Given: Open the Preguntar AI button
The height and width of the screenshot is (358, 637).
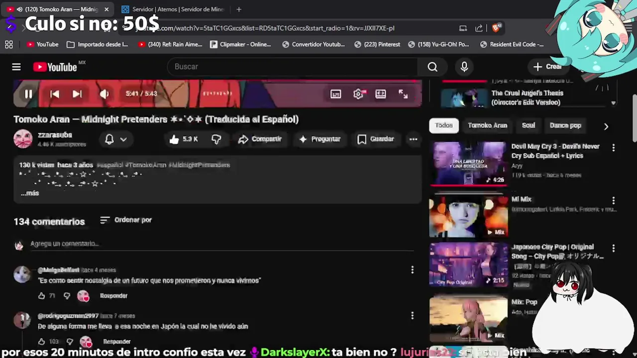Looking at the screenshot, I should (319, 139).
